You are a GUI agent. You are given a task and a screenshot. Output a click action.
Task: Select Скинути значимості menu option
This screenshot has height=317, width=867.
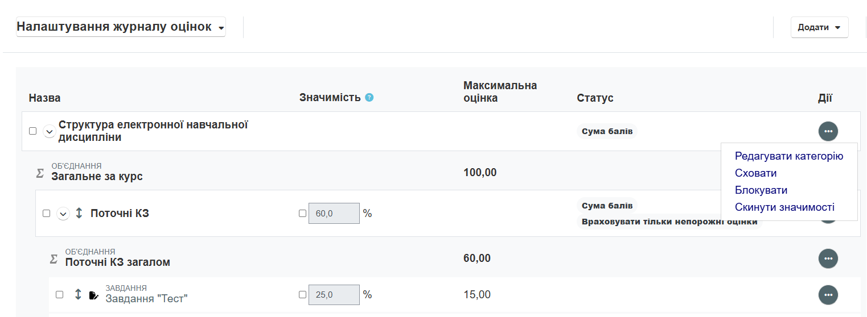click(x=784, y=207)
